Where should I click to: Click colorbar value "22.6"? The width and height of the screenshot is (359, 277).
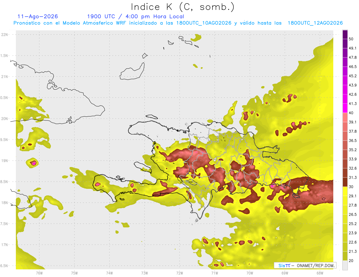pos(353,242)
